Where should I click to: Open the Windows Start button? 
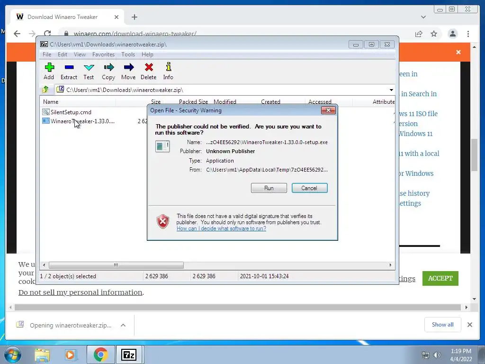click(12, 355)
